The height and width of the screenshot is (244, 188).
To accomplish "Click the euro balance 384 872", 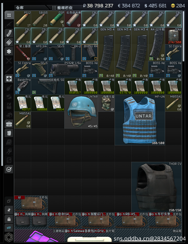I will coord(129,6).
